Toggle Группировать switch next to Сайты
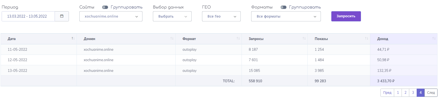This screenshot has width=440, height=99. pyautogui.click(x=105, y=7)
